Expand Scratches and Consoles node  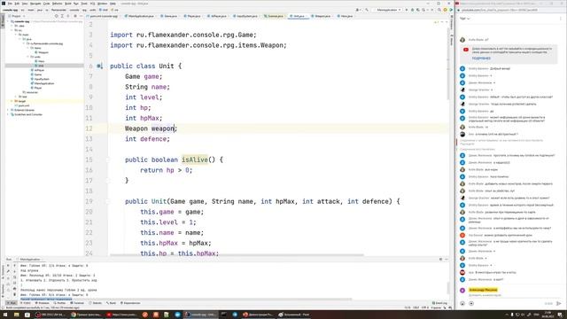8,114
